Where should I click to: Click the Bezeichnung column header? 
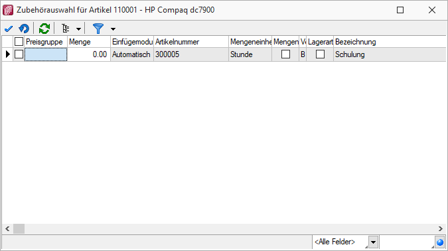[x=390, y=42]
